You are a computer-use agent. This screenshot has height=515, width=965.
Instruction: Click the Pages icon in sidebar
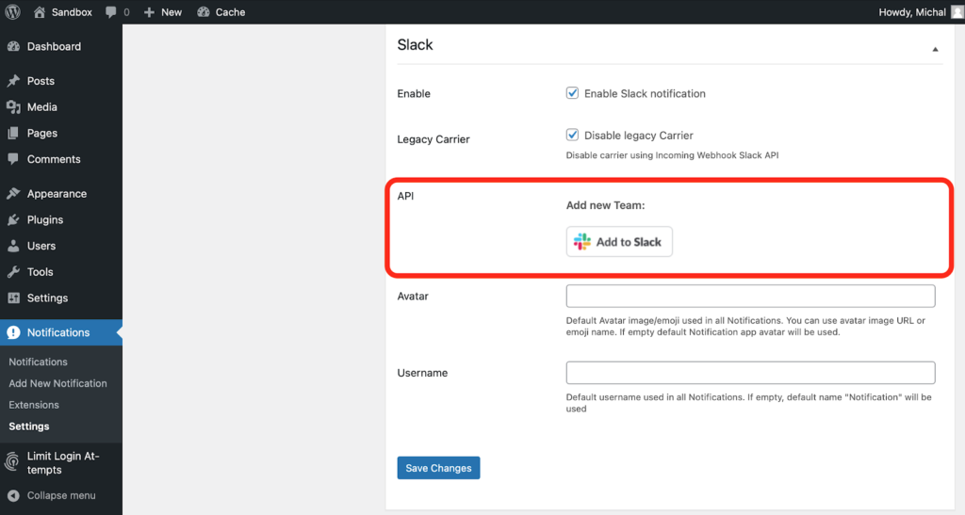point(13,133)
